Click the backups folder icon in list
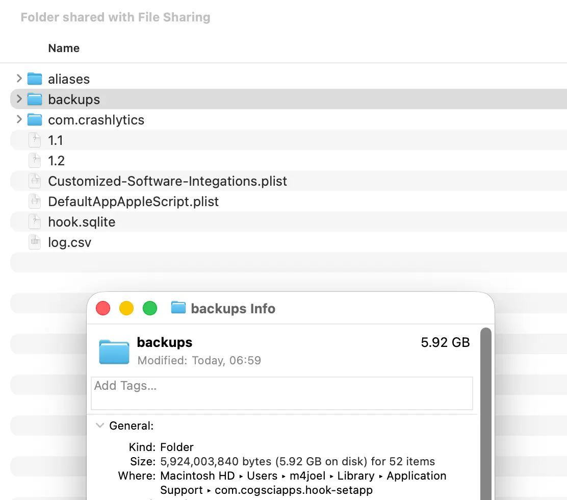Screen dimensions: 567x500 tap(35, 99)
